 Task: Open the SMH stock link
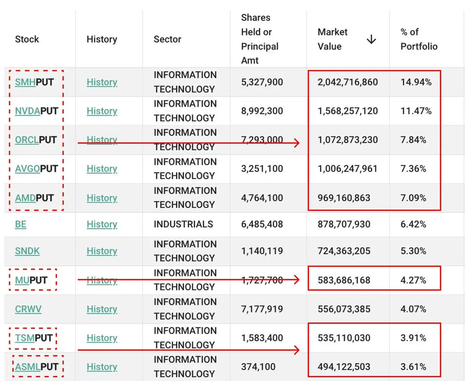coord(25,82)
